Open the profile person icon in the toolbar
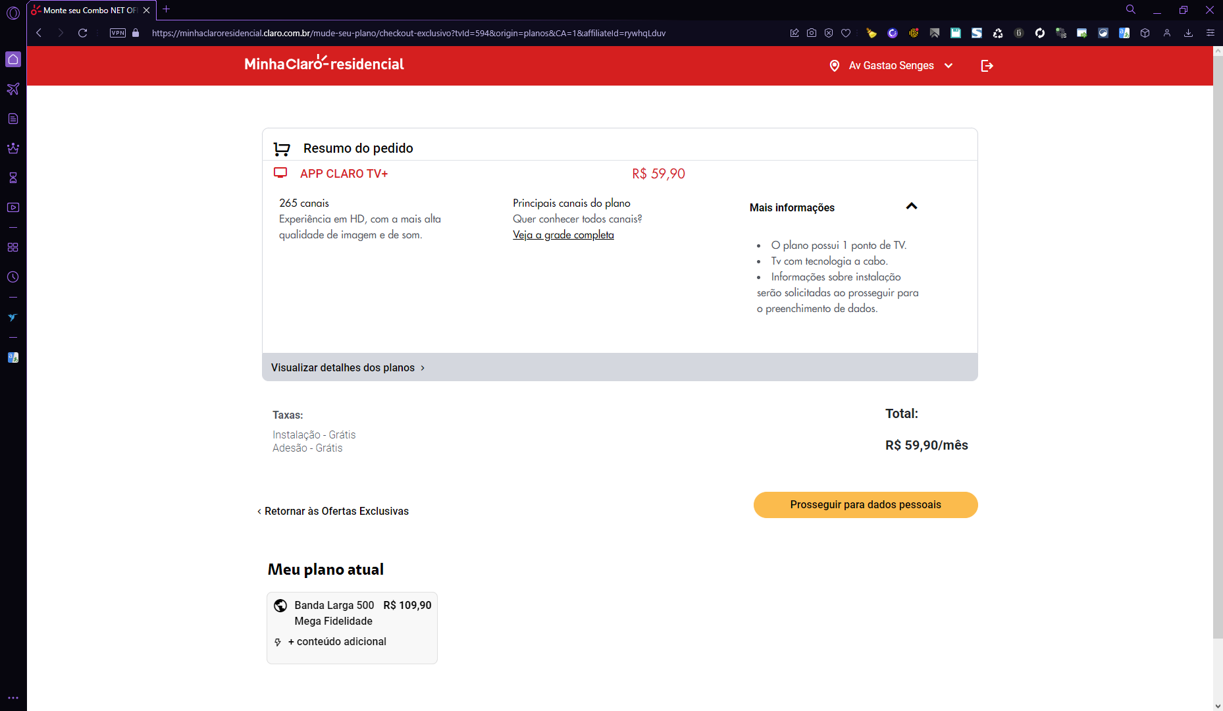The height and width of the screenshot is (711, 1223). pyautogui.click(x=1167, y=33)
